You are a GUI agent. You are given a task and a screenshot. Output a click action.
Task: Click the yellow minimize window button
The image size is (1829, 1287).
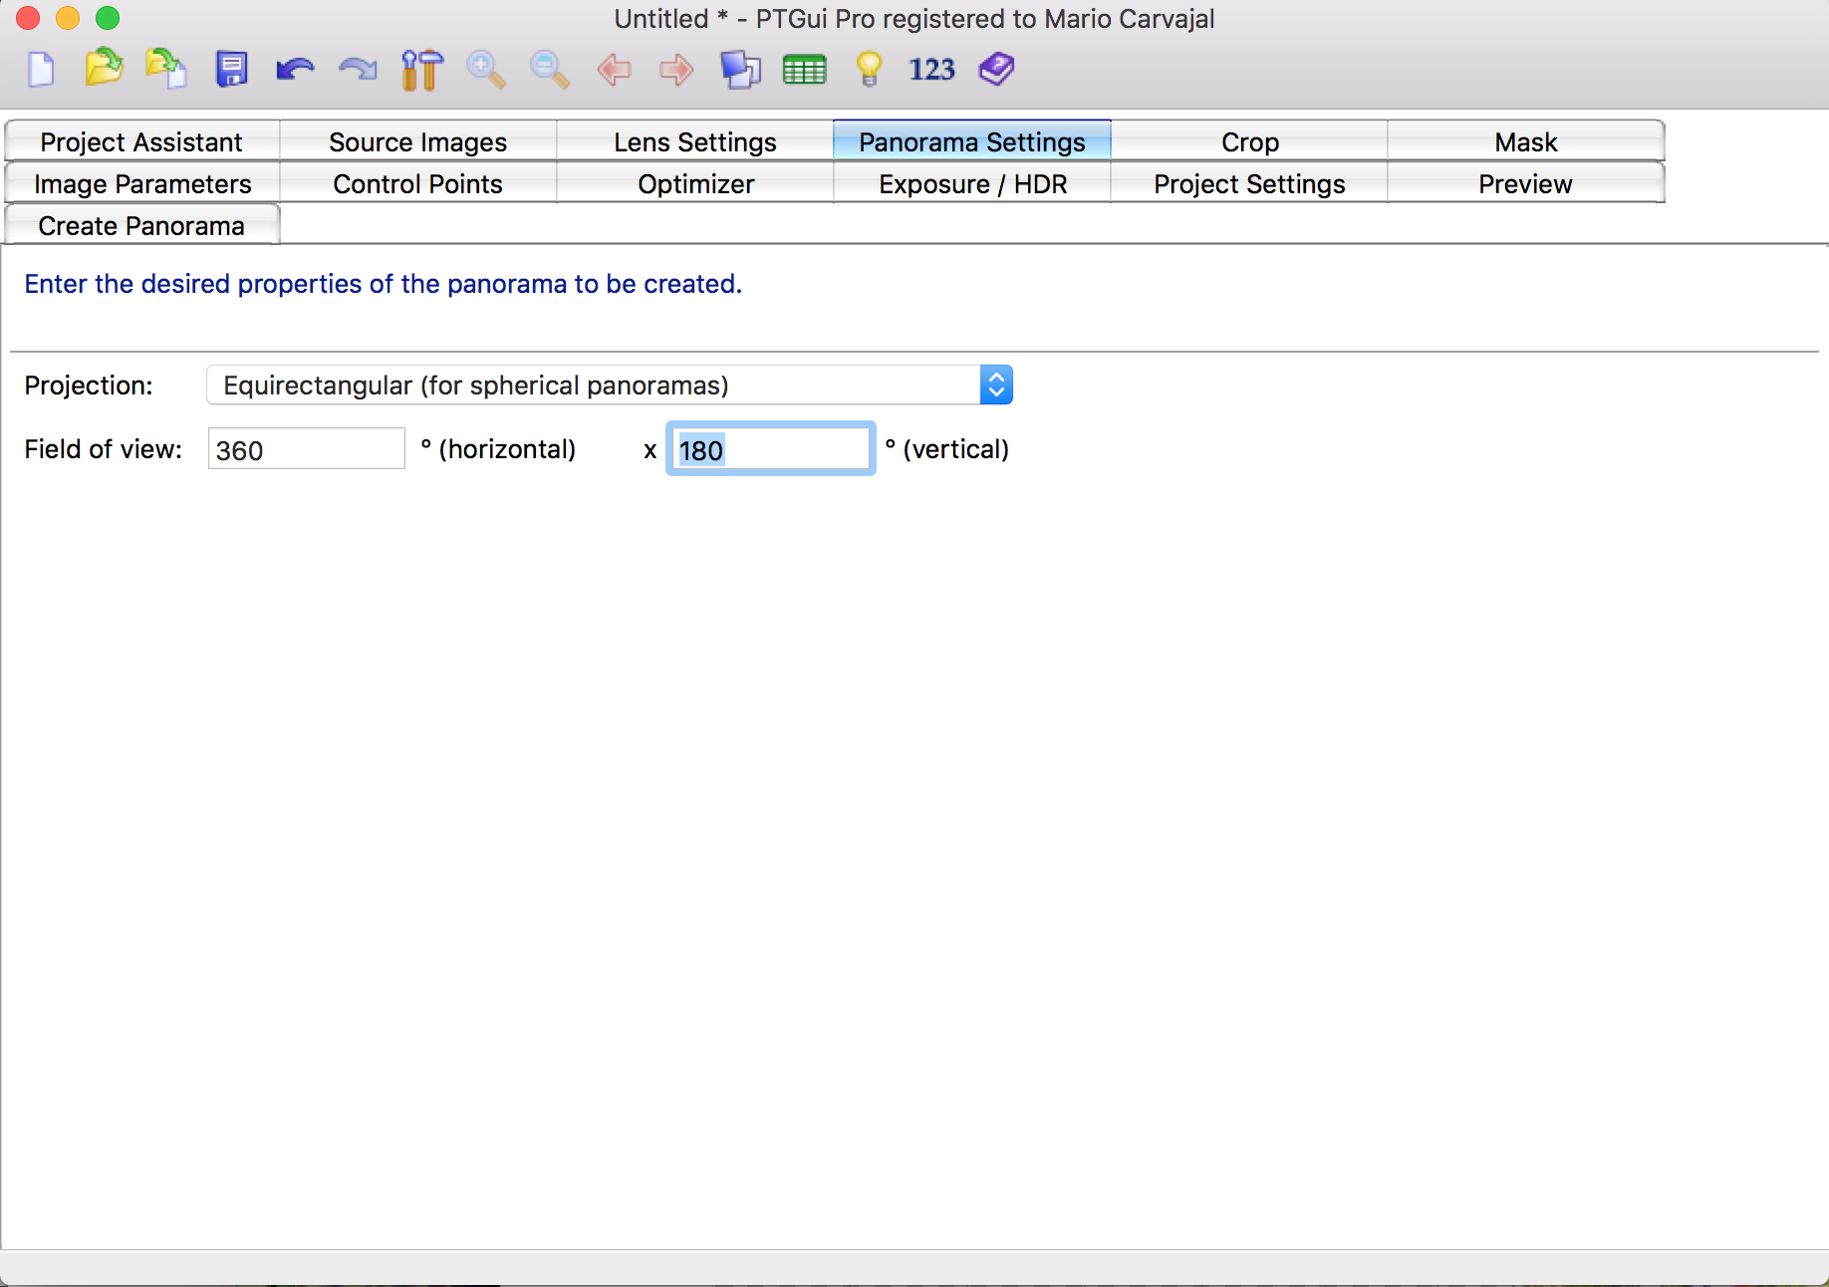(x=68, y=17)
